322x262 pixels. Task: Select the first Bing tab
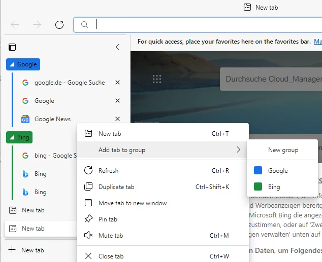[48, 174]
